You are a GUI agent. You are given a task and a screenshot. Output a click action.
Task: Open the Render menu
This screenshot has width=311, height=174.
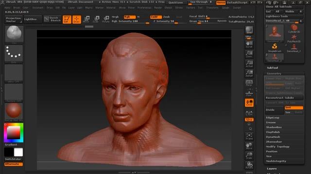(158, 8)
